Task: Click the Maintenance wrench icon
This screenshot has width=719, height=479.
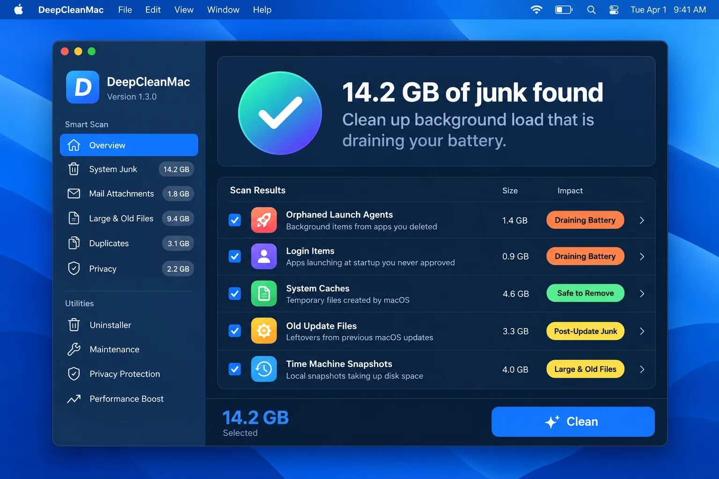Action: [x=74, y=349]
